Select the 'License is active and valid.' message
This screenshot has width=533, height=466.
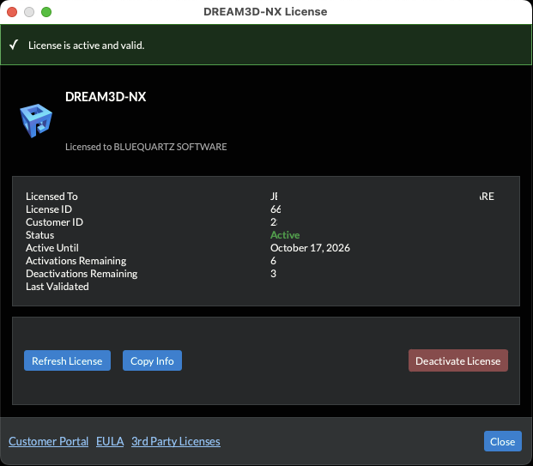tap(87, 45)
